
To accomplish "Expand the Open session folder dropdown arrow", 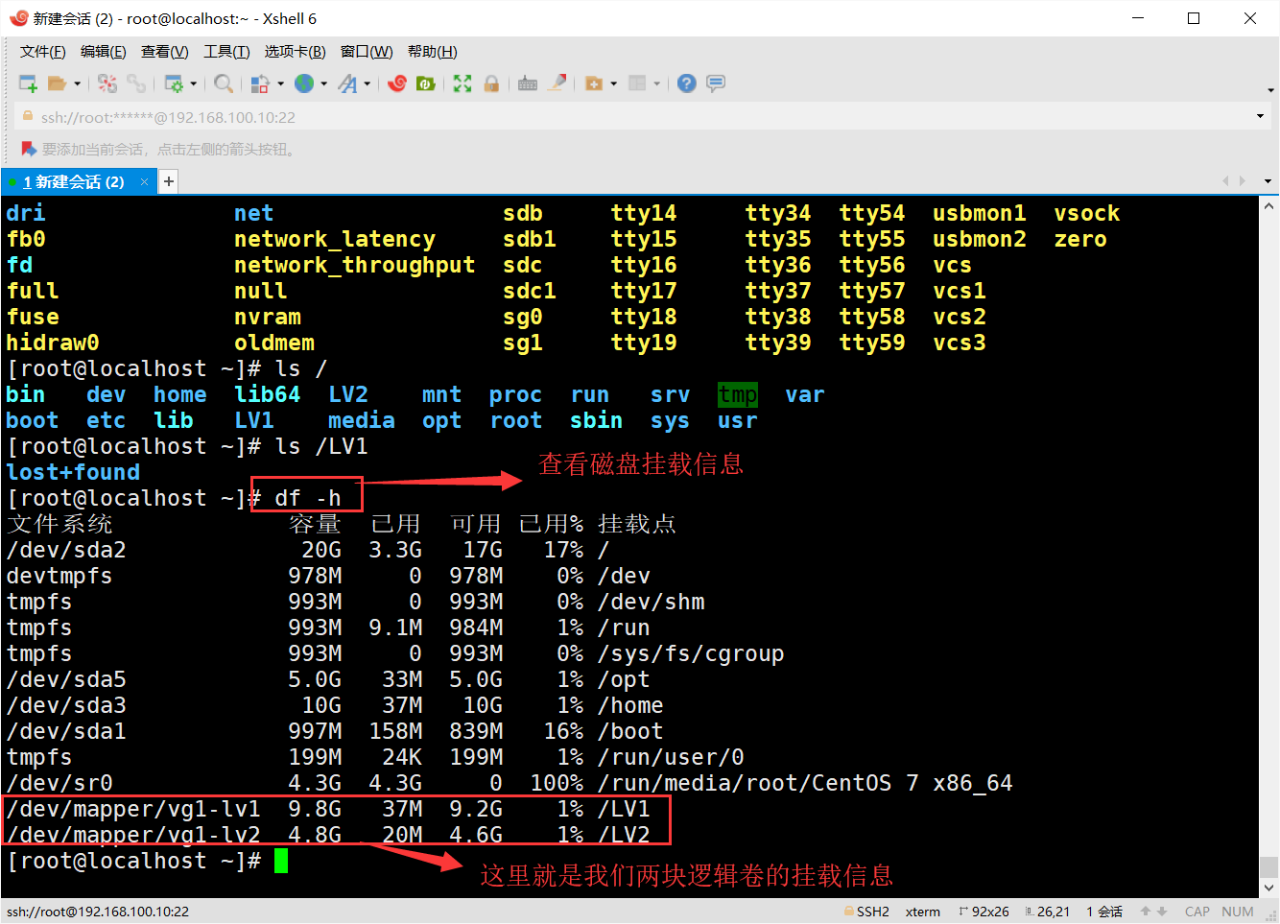I will pos(77,83).
